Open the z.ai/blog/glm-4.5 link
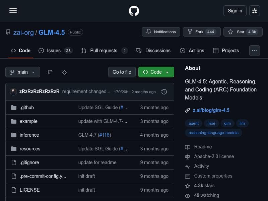Screen dimensions: 268x201 coord(211,110)
